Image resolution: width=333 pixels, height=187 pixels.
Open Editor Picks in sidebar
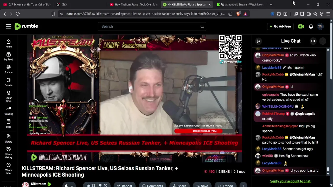tap(9, 96)
